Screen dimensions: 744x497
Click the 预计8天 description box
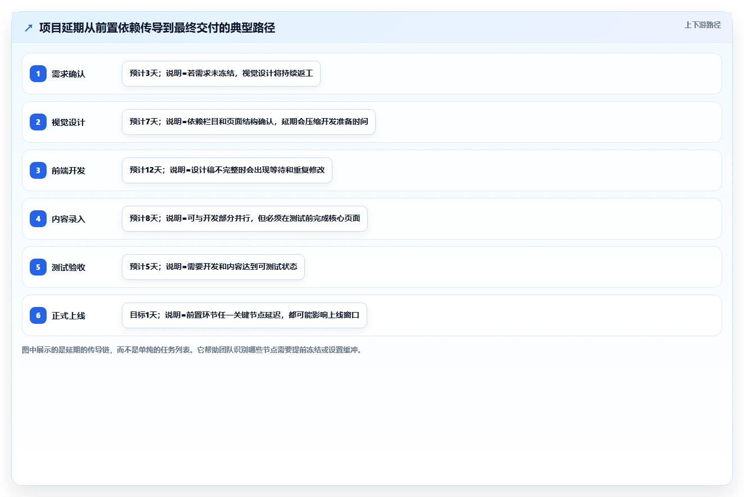[x=245, y=219]
